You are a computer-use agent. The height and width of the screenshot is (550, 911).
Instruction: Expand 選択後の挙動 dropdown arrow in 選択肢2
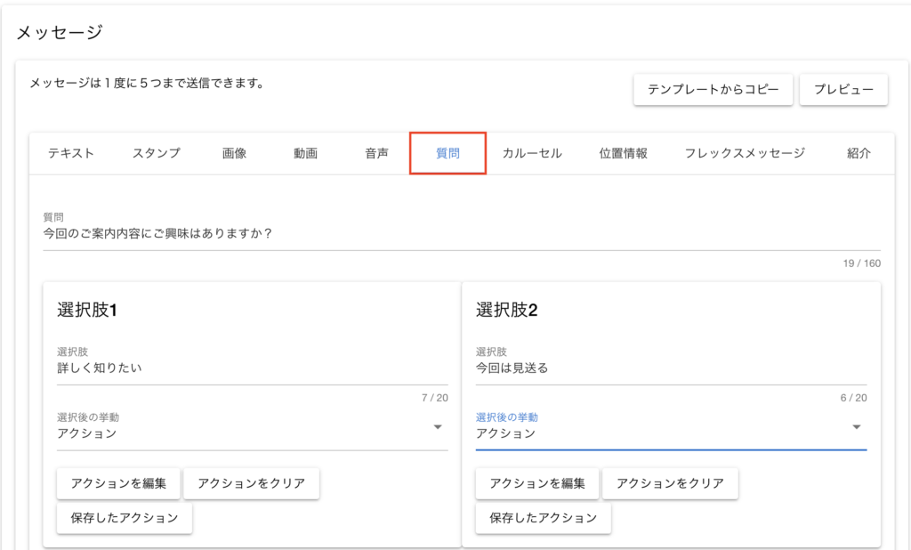coord(857,427)
